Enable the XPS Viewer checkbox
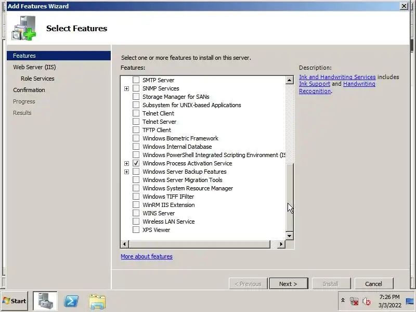416x312 pixels. (136, 229)
